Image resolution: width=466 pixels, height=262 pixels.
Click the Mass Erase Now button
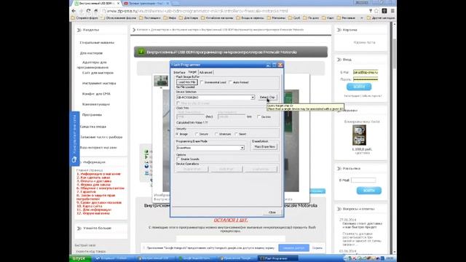pos(264,147)
